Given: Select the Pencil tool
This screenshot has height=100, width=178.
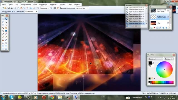Looking at the screenshot, I should coord(3,37).
